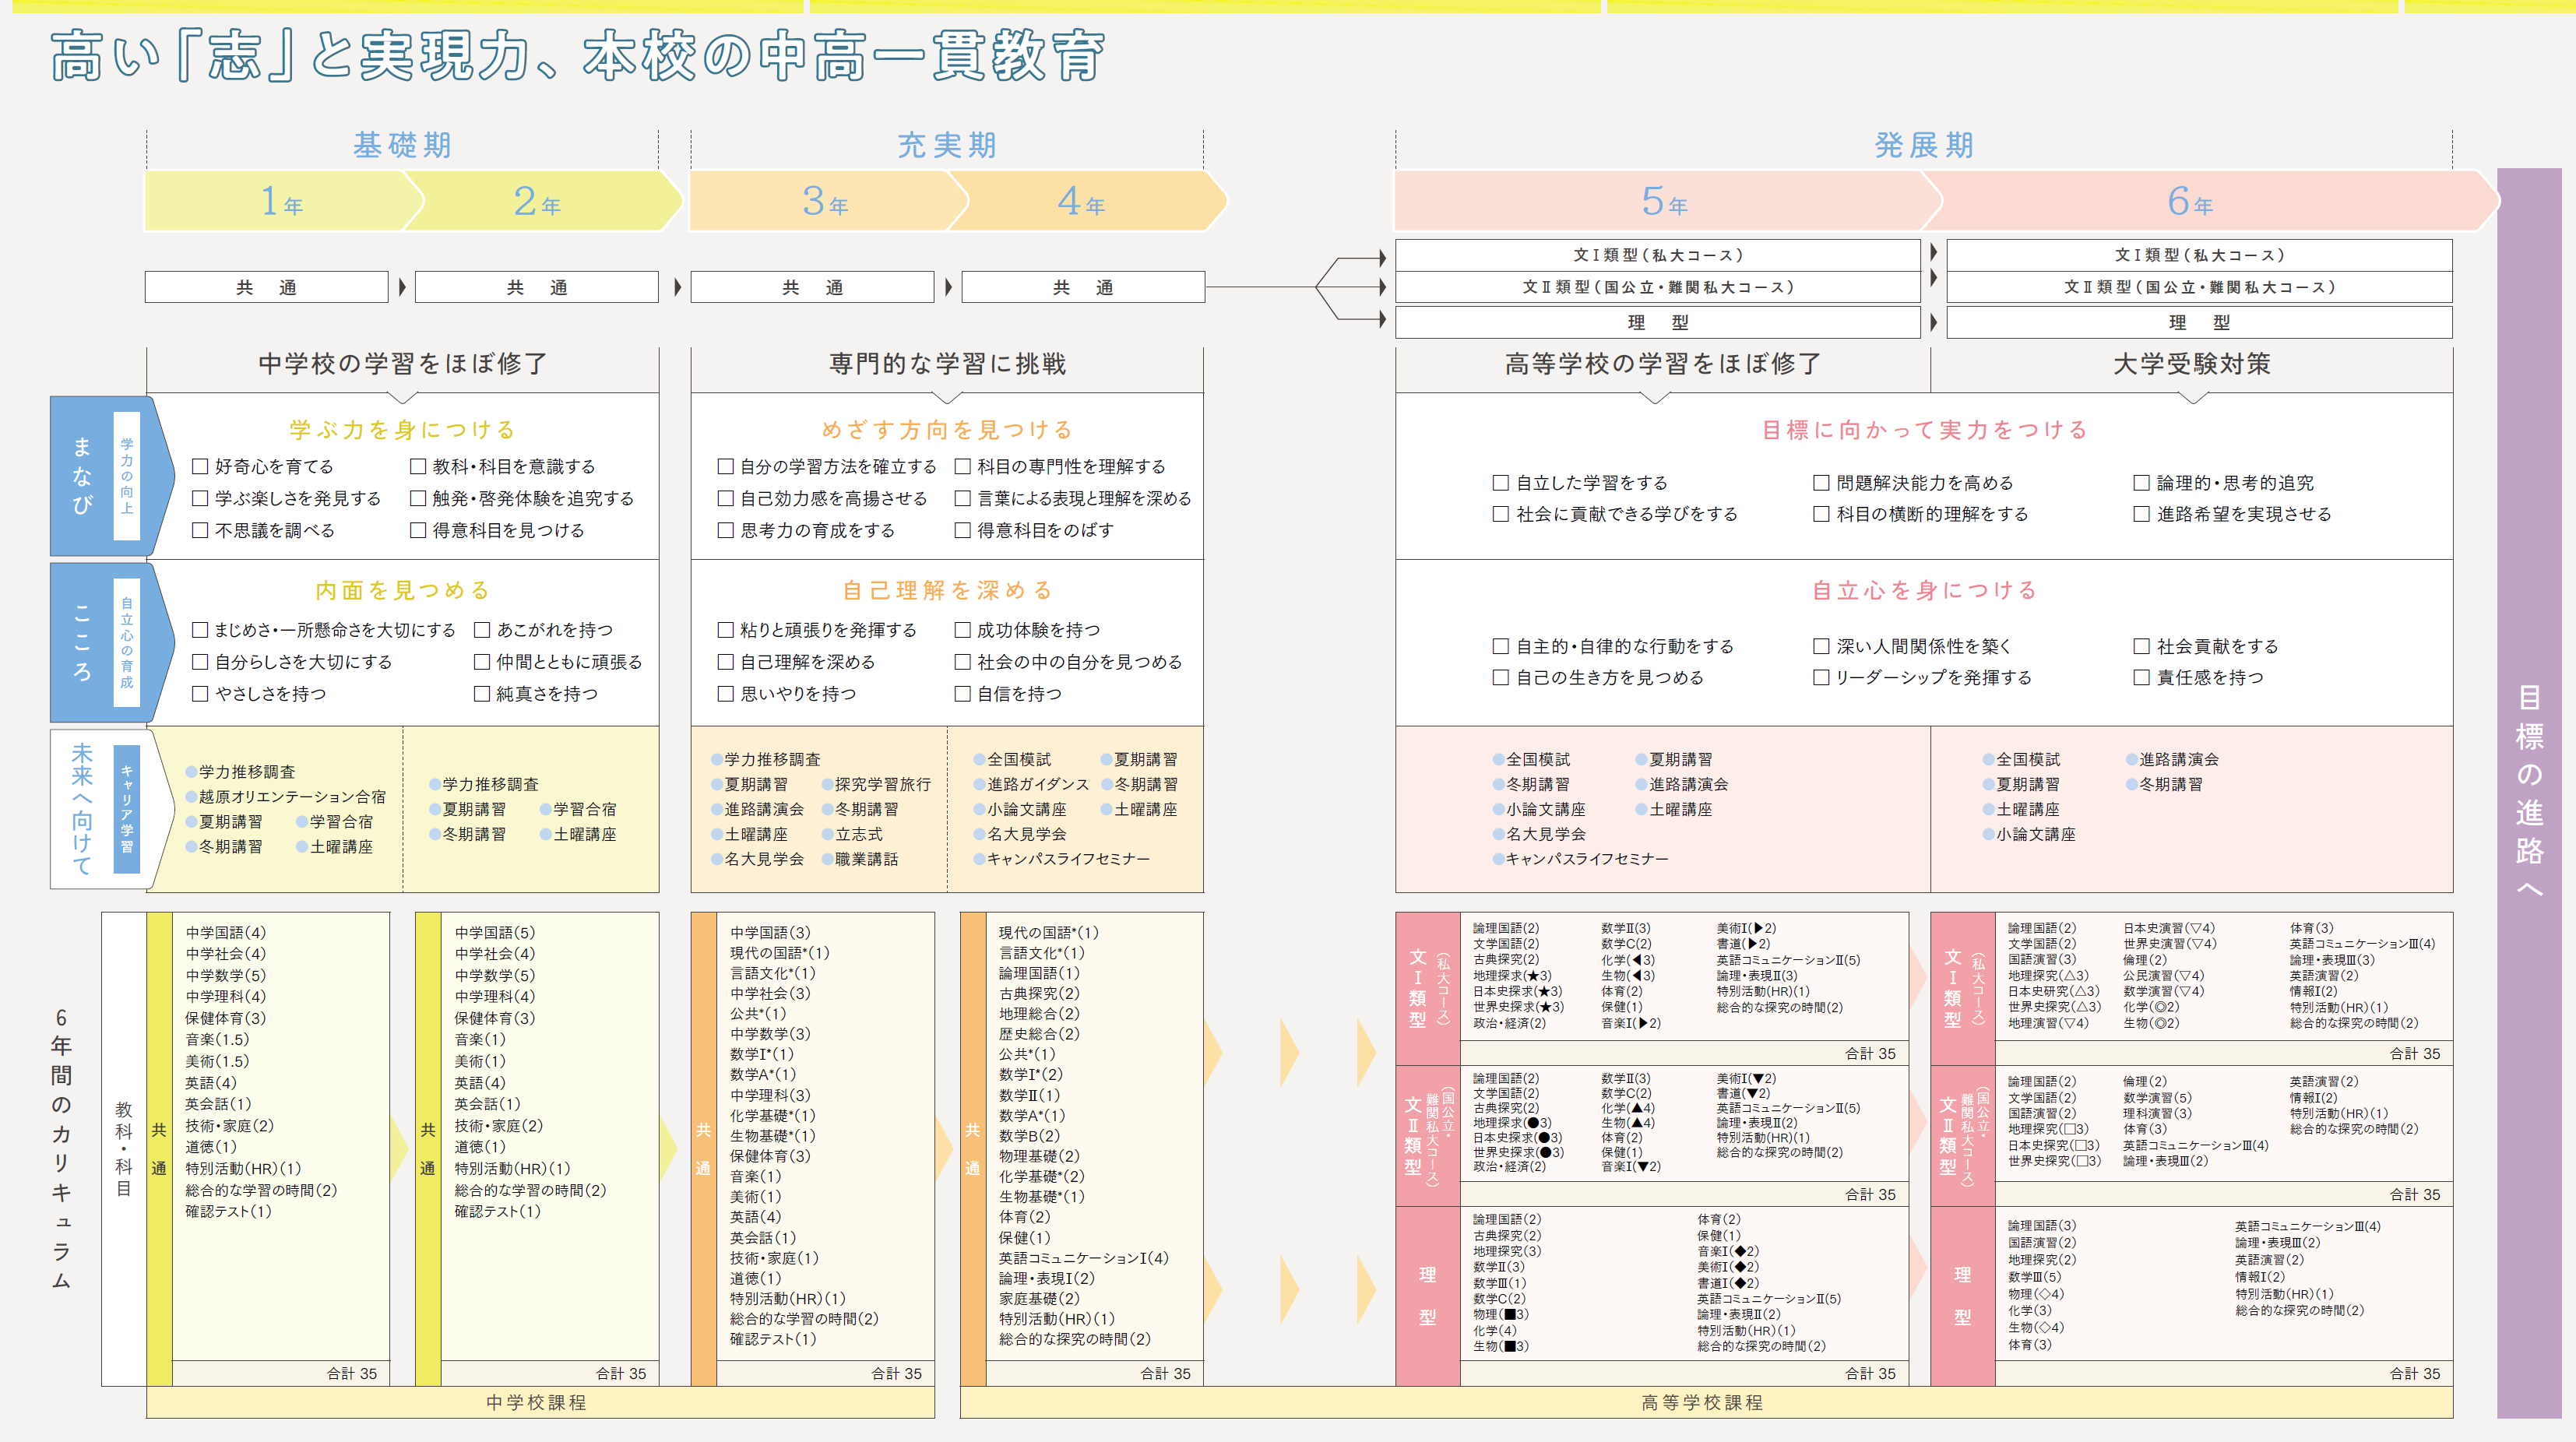Tick the 得意科目を見つける checkbox
Viewport: 2576px width, 1442px height.
[418, 530]
